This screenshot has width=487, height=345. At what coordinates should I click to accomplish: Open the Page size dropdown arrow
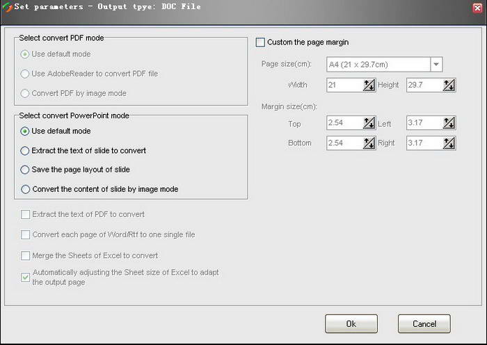[x=436, y=65]
